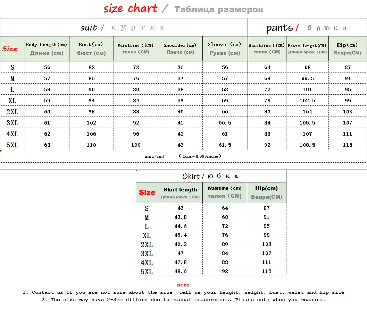
Task: Click the 'Pants length(CM)' column header
Action: (307, 49)
